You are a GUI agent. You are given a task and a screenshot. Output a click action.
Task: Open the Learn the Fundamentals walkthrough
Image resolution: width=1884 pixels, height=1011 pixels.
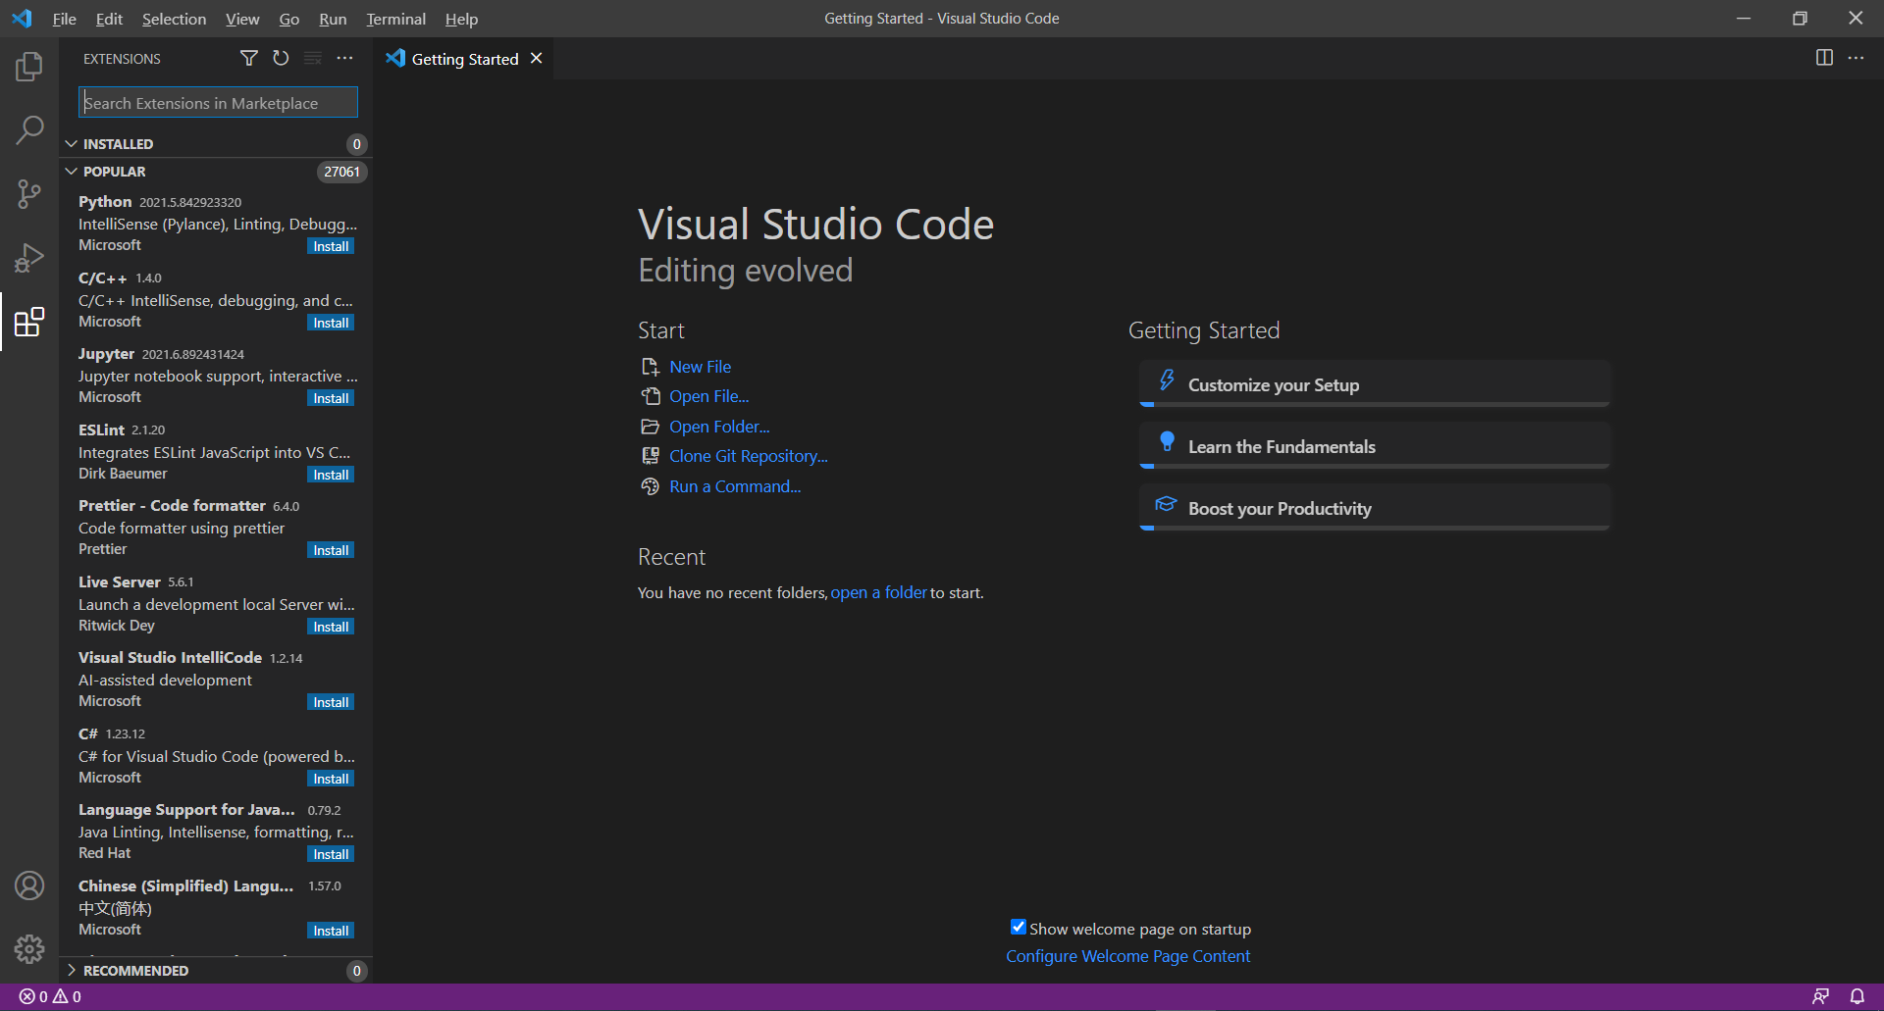click(1375, 445)
